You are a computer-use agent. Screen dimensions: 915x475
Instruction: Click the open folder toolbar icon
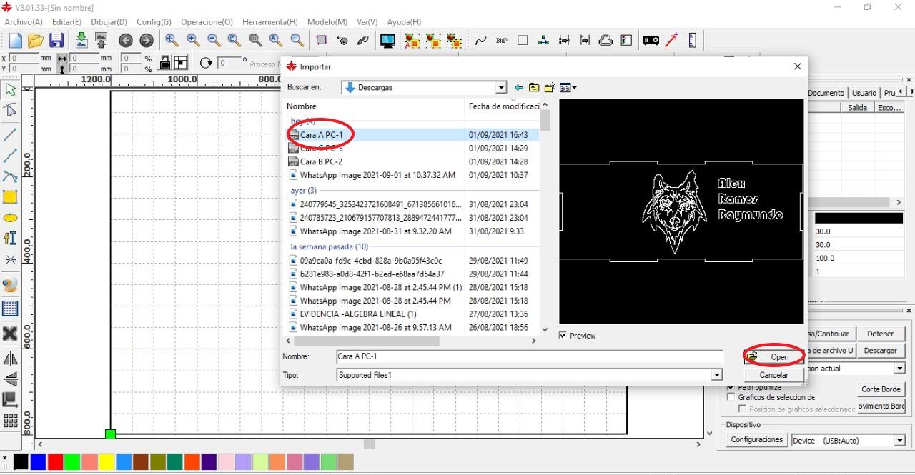click(x=36, y=41)
